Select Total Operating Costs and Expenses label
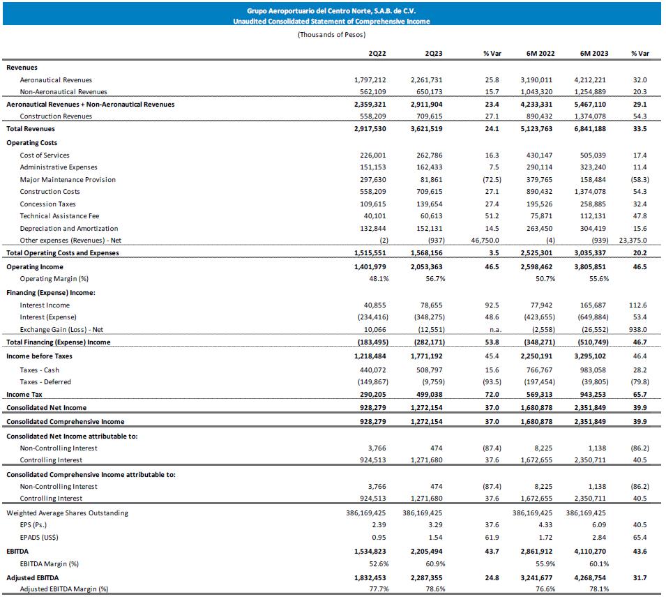This screenshot has width=666, height=599. [63, 252]
